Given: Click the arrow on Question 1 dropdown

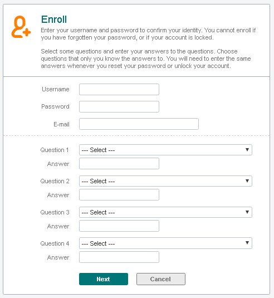Looking at the screenshot, I should point(247,150).
